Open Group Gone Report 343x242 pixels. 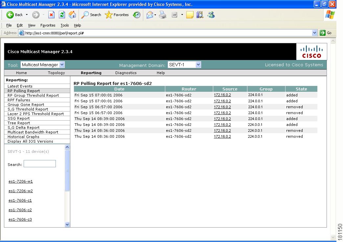(26, 105)
